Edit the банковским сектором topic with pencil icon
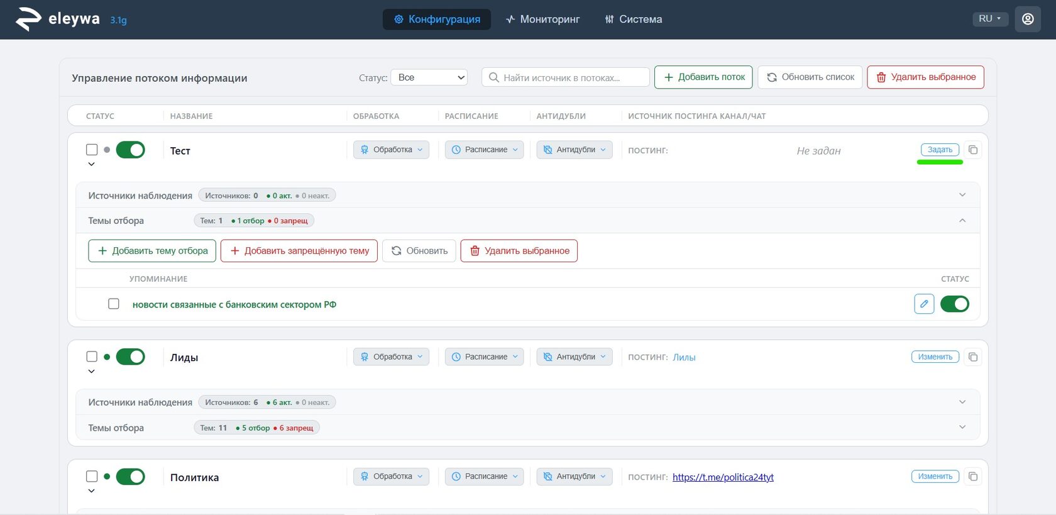 point(924,304)
